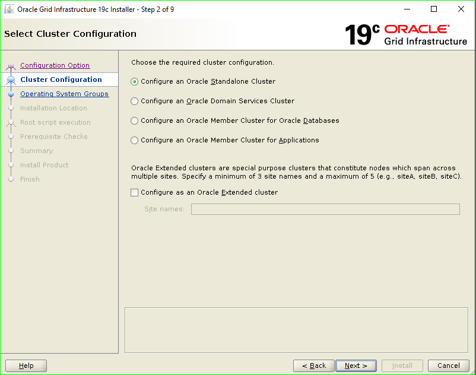Viewport: 476px width, 375px height.
Task: Click the Prerequisite Checks step icon
Action: 12,136
